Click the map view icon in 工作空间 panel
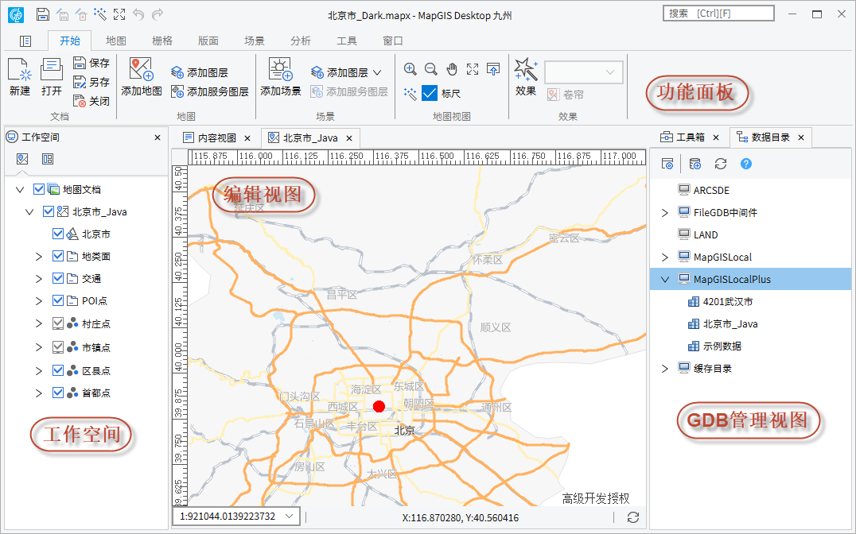Viewport: 856px width, 534px height. click(22, 159)
